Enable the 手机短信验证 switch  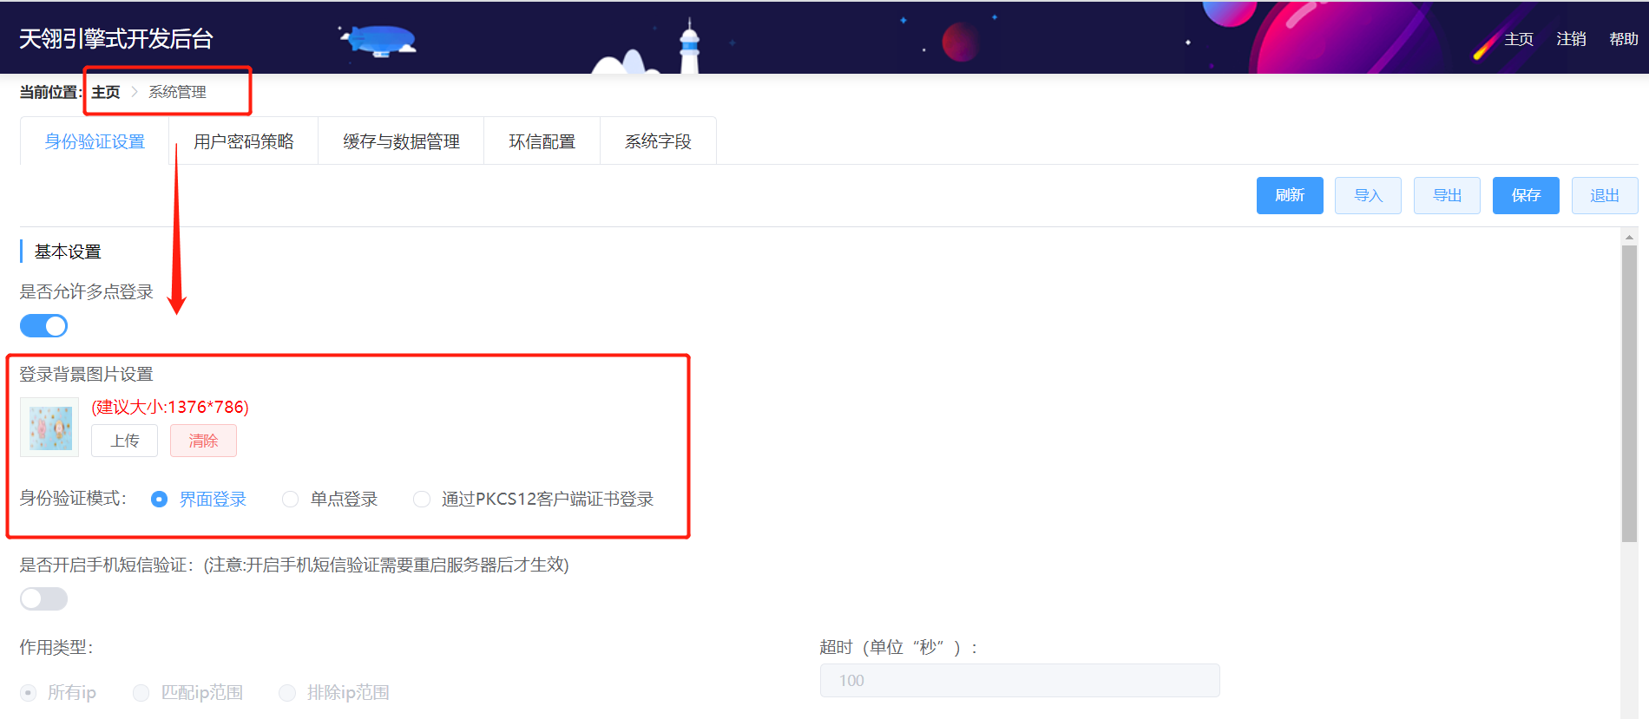(43, 598)
